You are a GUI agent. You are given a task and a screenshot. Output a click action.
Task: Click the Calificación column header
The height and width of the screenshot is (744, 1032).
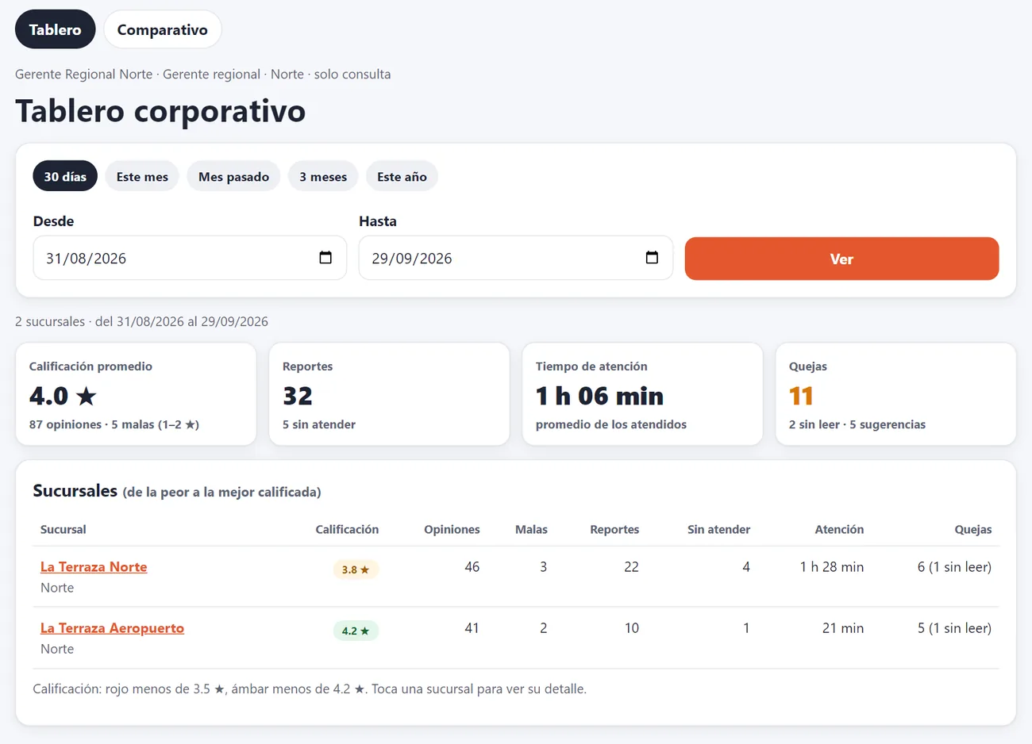point(347,529)
